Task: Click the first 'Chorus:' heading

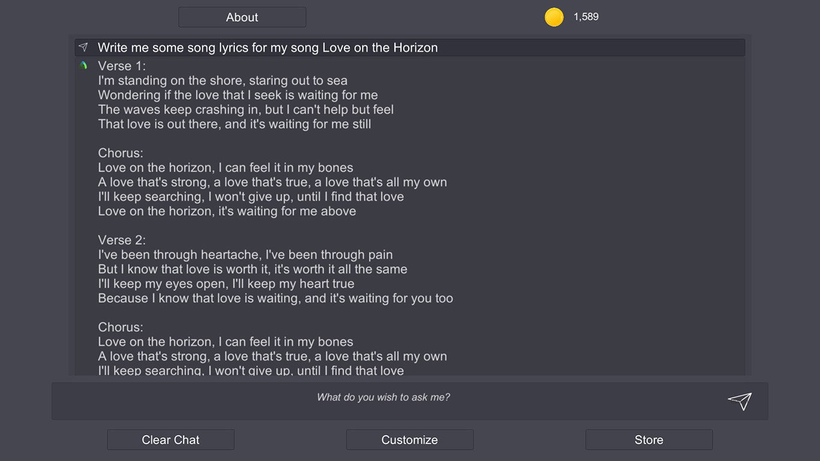Action: [121, 153]
